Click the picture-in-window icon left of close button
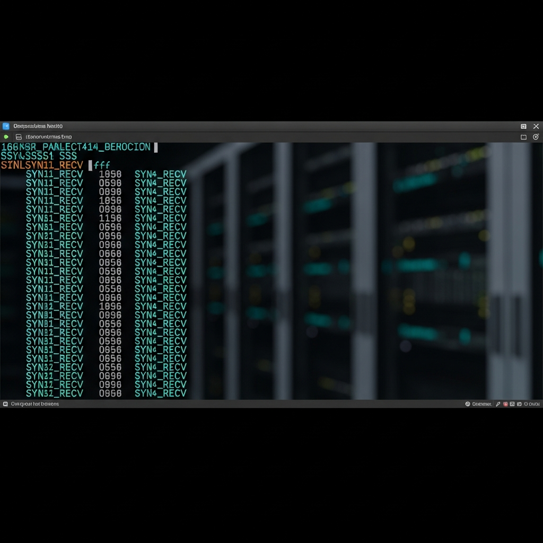Viewport: 543px width, 543px height. [x=523, y=126]
